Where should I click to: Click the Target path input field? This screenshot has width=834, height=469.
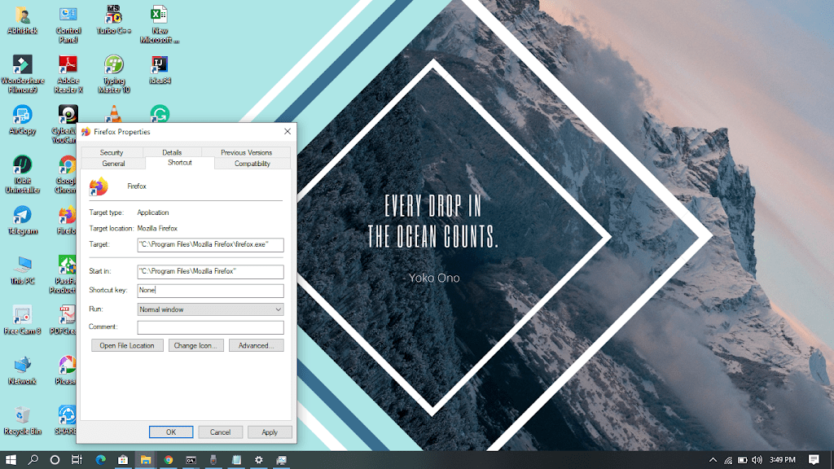pyautogui.click(x=210, y=245)
